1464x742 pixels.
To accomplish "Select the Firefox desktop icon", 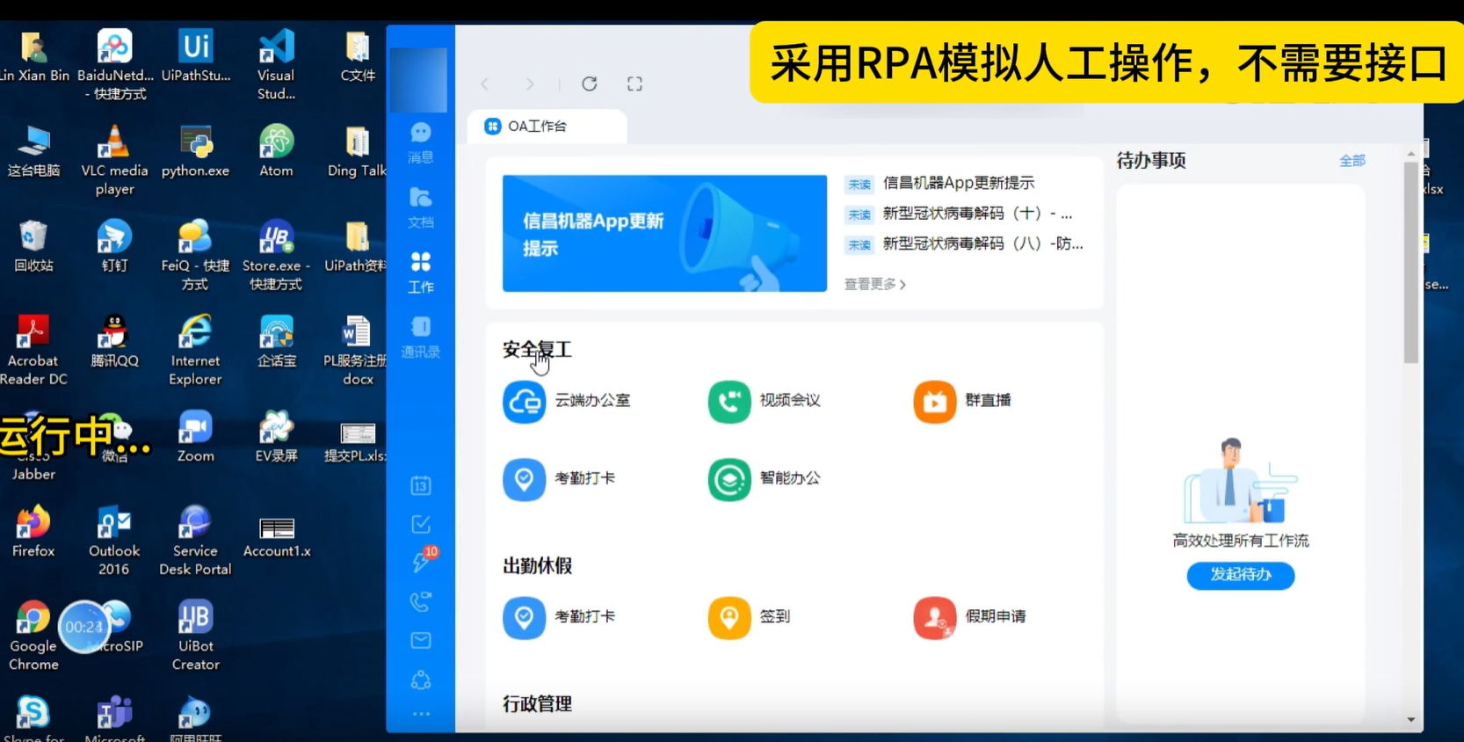I will 33,531.
